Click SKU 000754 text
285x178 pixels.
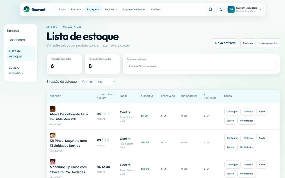pos(56,151)
